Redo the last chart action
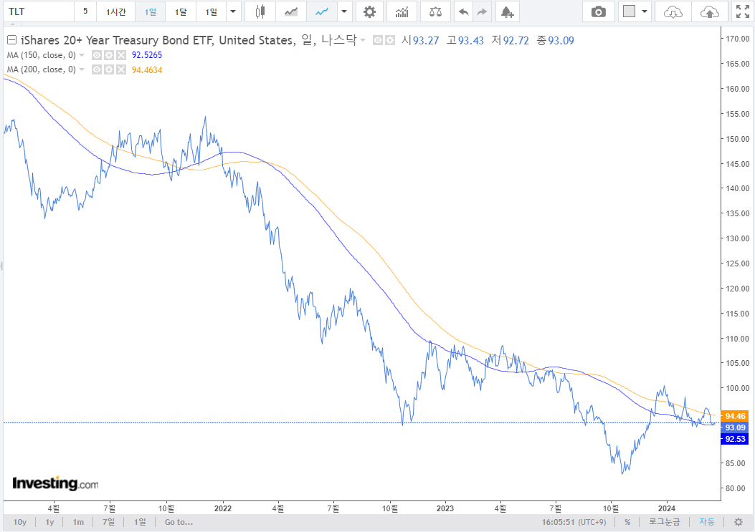755x532 pixels. (x=482, y=11)
